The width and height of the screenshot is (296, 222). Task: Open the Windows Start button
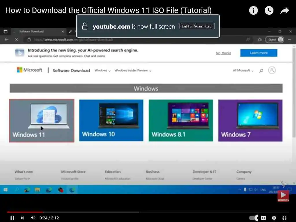pyautogui.click(x=5, y=190)
